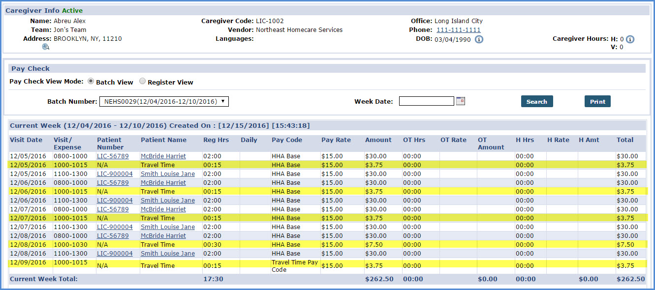Click the OT Rate column header
Screen dimensions: 655x290
pyautogui.click(x=453, y=140)
